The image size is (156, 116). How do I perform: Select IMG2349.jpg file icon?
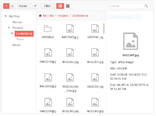point(48,53)
